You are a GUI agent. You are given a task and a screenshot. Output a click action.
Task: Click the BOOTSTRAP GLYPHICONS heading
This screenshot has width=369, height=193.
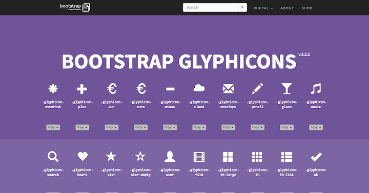pyautogui.click(x=179, y=61)
